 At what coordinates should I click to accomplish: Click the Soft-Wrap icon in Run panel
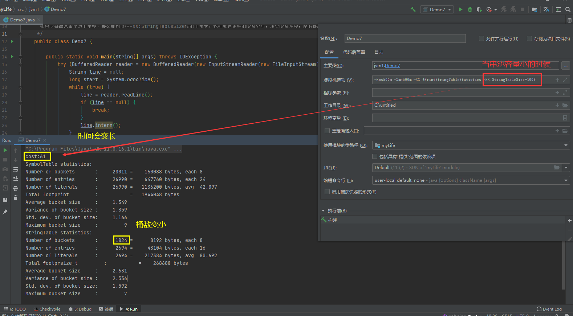[x=16, y=169]
